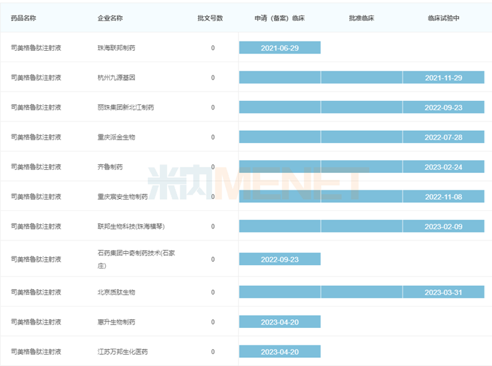
Task: Click the approval count 0 for 惠升生物制药
Action: (213, 322)
